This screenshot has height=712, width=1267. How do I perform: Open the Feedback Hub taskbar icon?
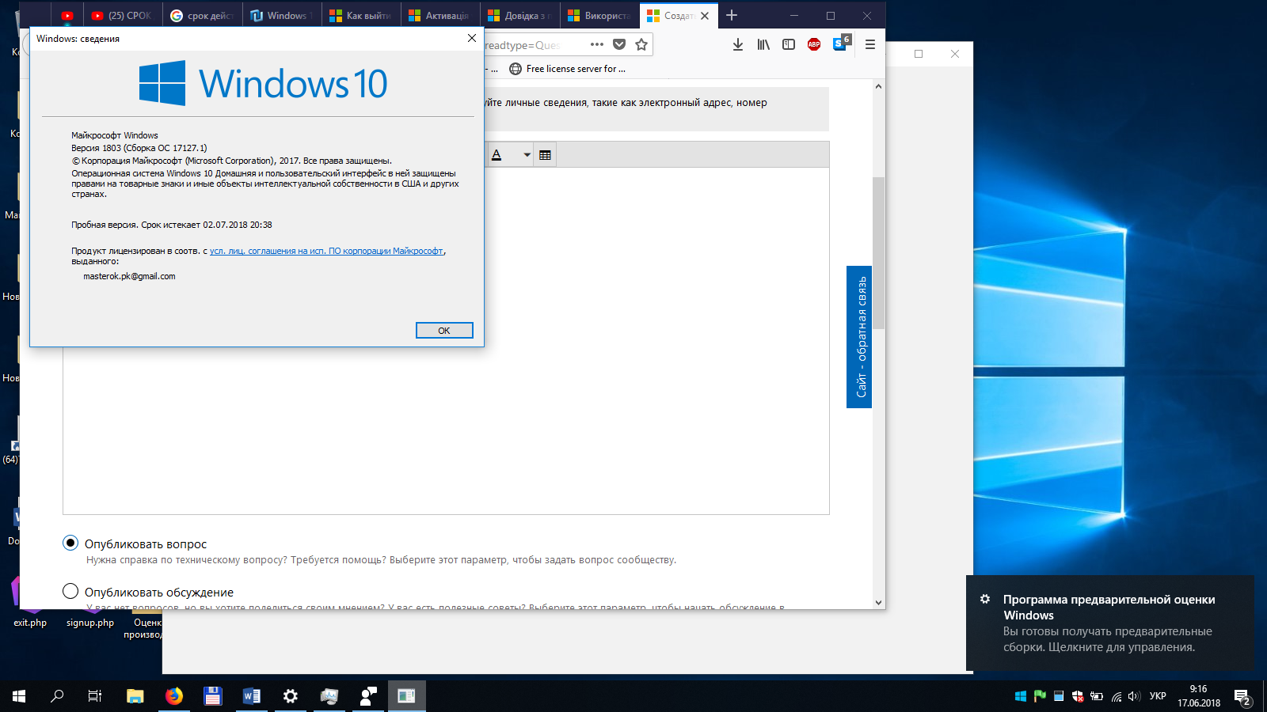[368, 696]
